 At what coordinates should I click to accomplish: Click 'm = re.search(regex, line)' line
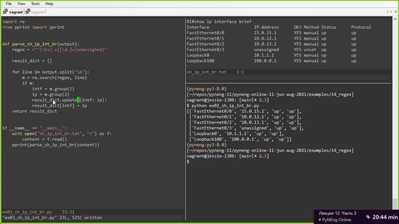point(54,77)
